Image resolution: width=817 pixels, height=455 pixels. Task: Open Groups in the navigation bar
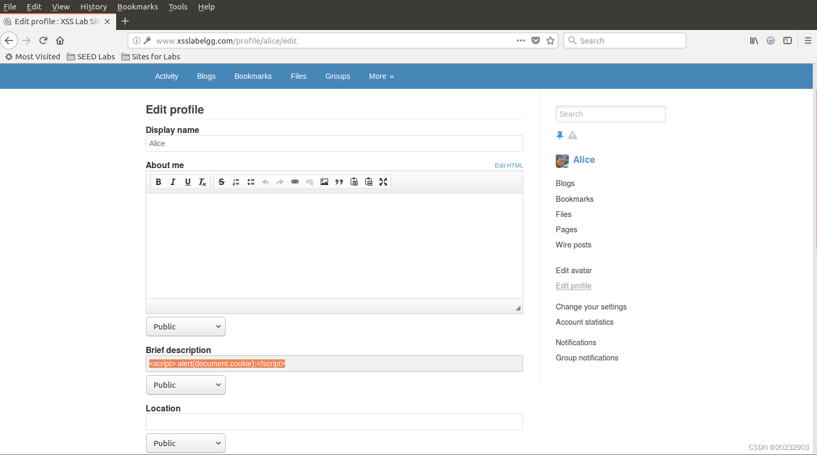click(x=338, y=76)
